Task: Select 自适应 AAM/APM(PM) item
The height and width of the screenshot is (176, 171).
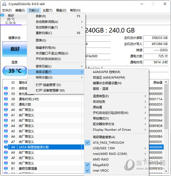Action: [116, 78]
